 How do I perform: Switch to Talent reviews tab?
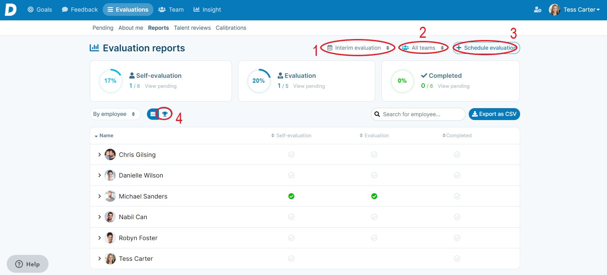pos(192,28)
